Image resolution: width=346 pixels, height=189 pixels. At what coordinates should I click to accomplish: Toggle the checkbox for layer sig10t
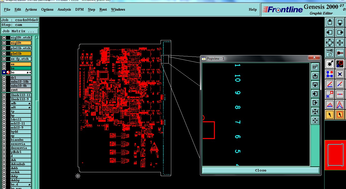click(x=4, y=43)
